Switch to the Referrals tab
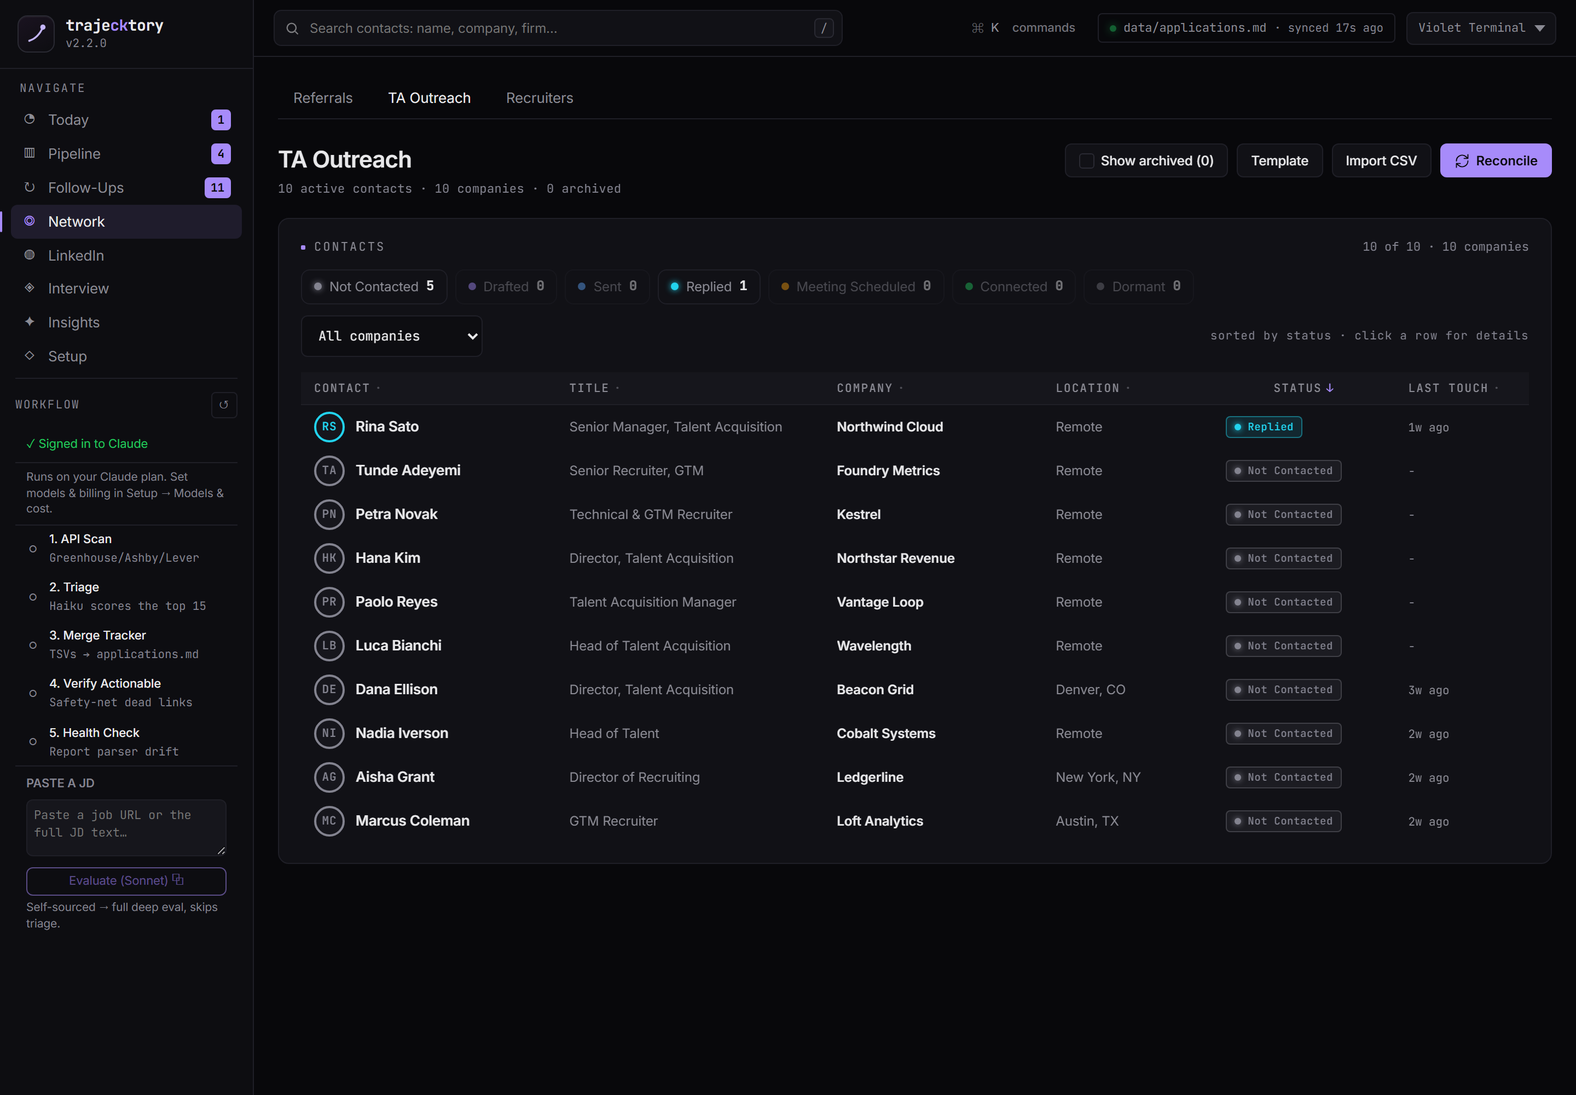Screen dimensions: 1576x1095 point(323,98)
